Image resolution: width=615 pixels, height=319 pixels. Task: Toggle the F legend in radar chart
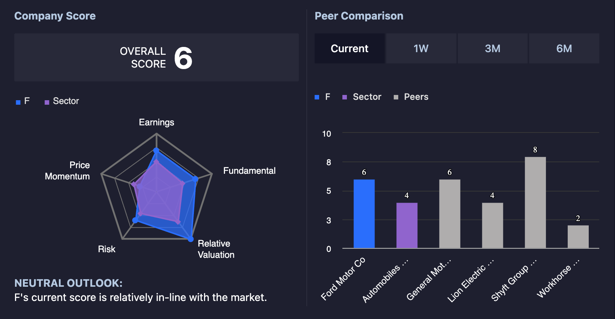point(23,101)
